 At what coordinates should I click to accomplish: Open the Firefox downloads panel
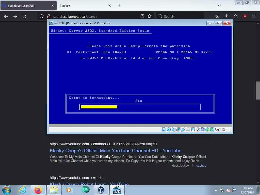[226, 16]
